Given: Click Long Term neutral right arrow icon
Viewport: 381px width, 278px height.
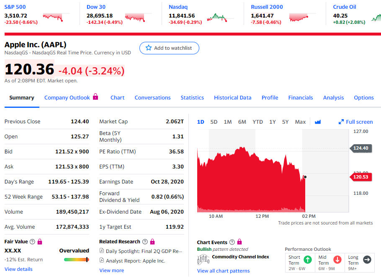Looking at the screenshot, I should point(367,260).
